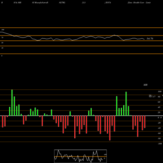The width and height of the screenshot is (163, 163).
Task: Click the '(5,5' parameter text
Action: click(84, 3)
